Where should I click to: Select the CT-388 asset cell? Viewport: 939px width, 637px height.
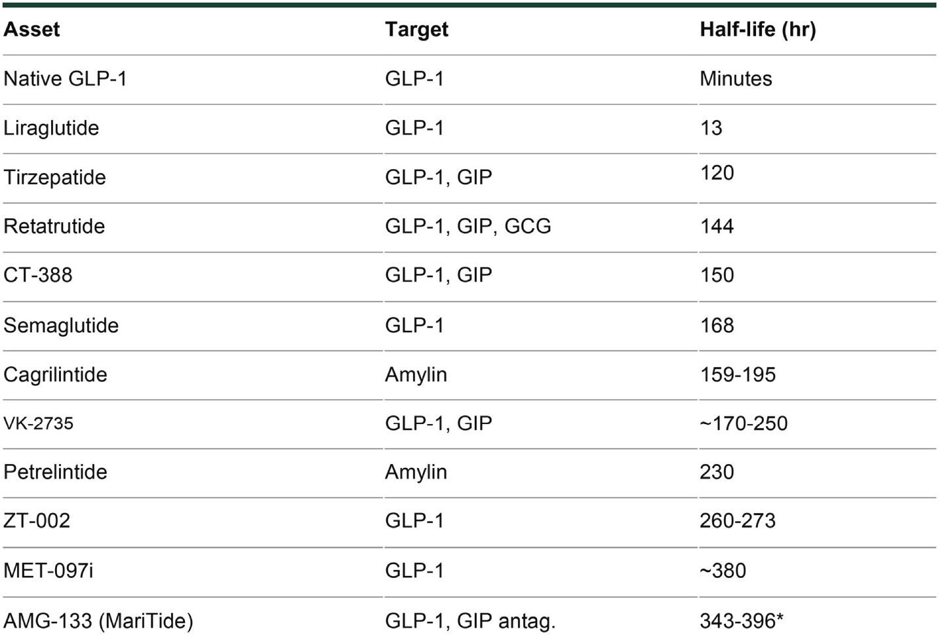point(38,275)
